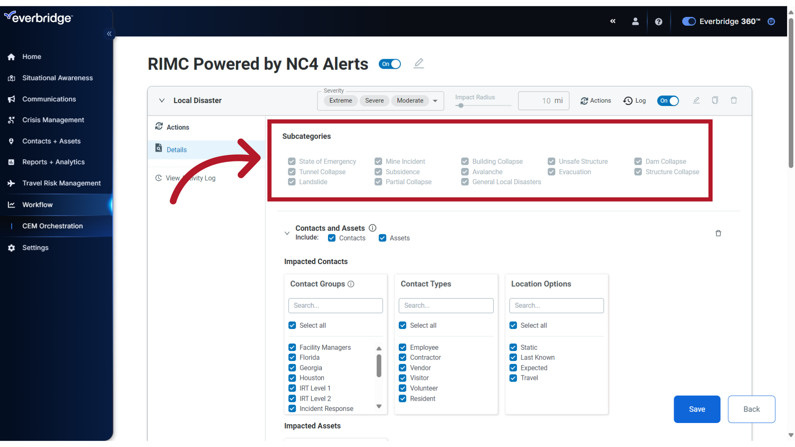Collapse the left navigation sidebar
This screenshot has height=447, width=795.
click(x=109, y=34)
